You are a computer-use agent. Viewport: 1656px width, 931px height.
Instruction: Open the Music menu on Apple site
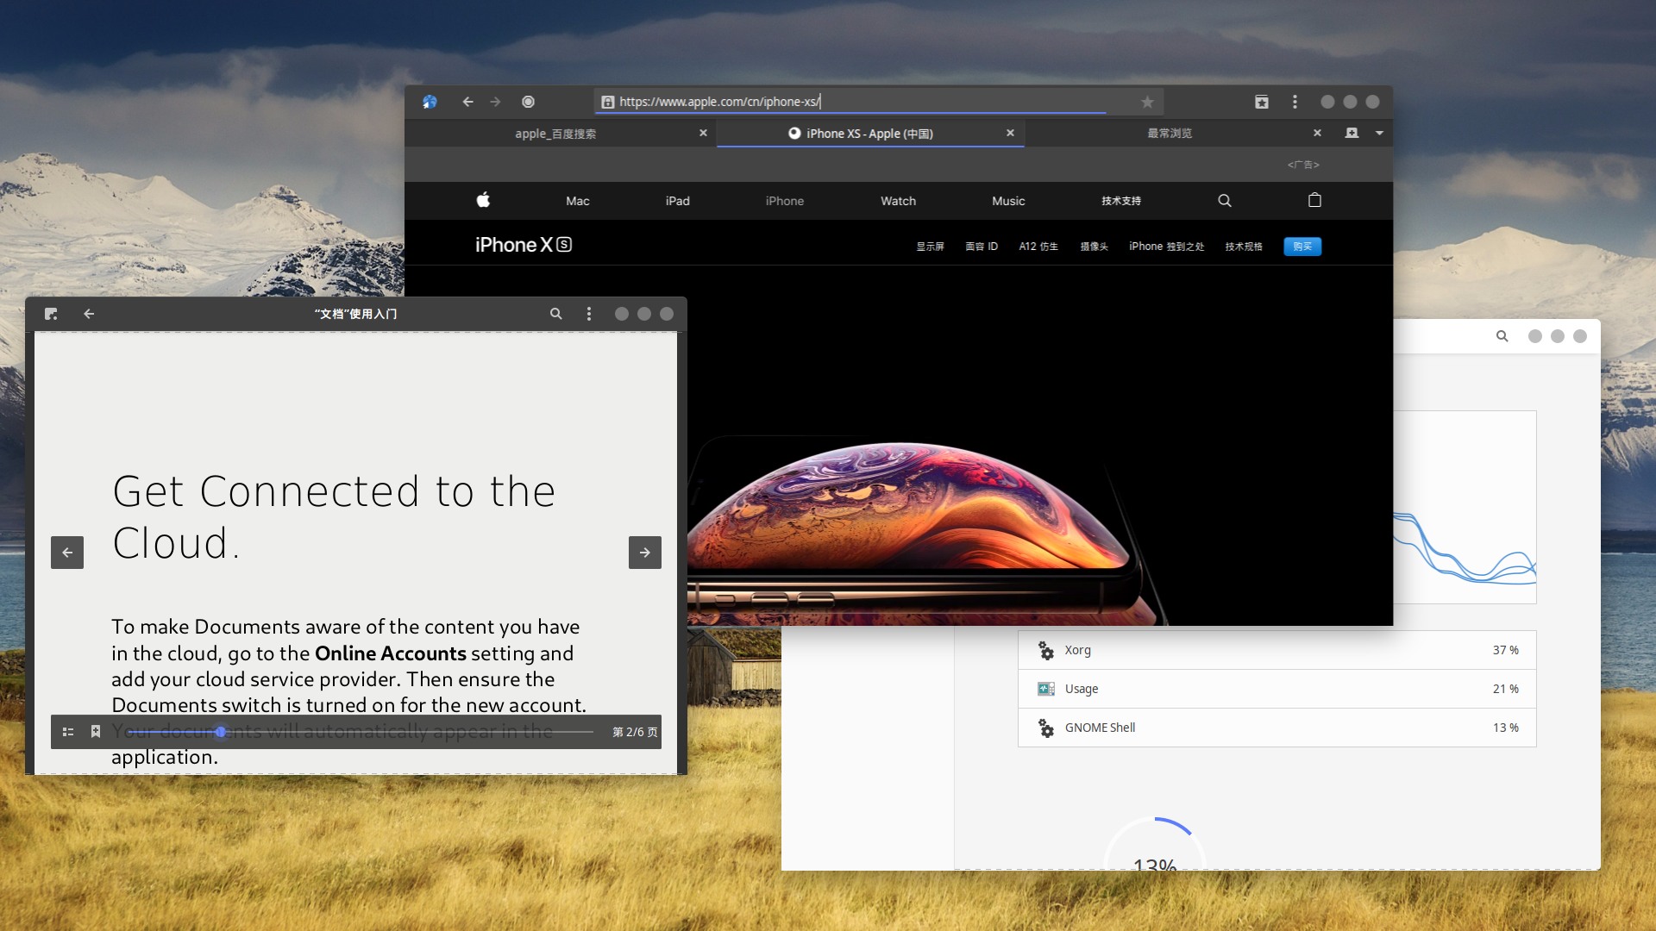click(1008, 201)
